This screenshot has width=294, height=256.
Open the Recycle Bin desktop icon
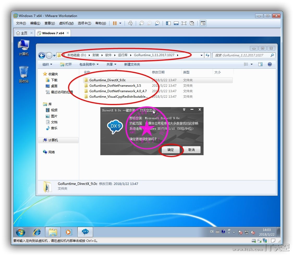coord(24,74)
